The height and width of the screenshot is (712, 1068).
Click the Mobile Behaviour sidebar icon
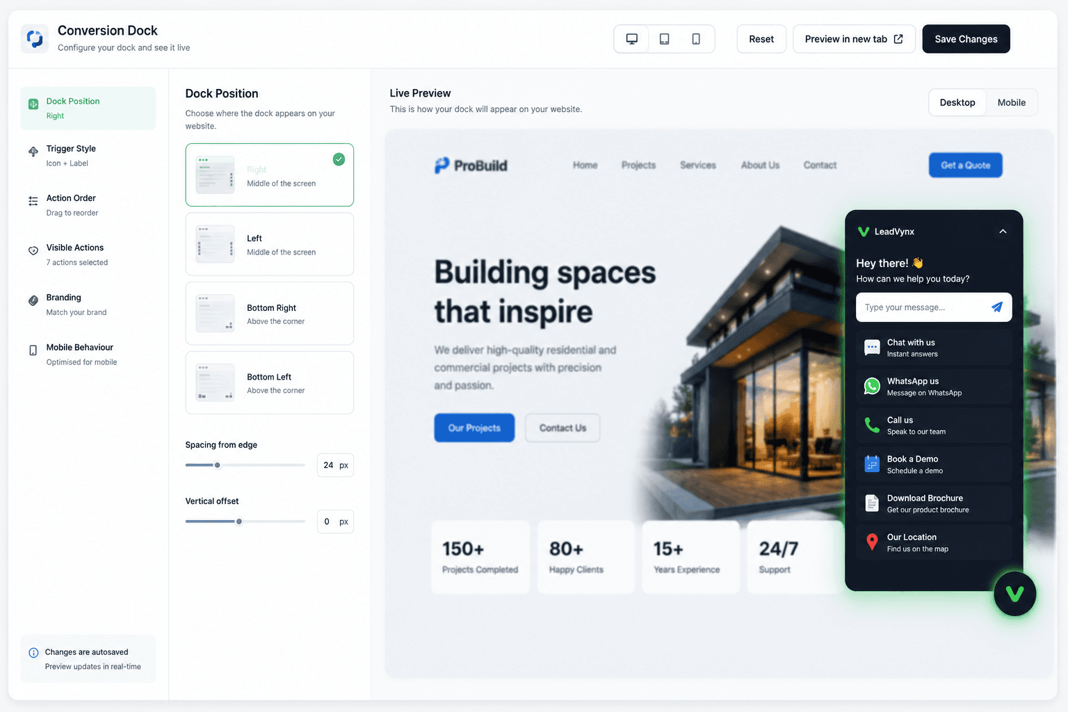pyautogui.click(x=33, y=350)
